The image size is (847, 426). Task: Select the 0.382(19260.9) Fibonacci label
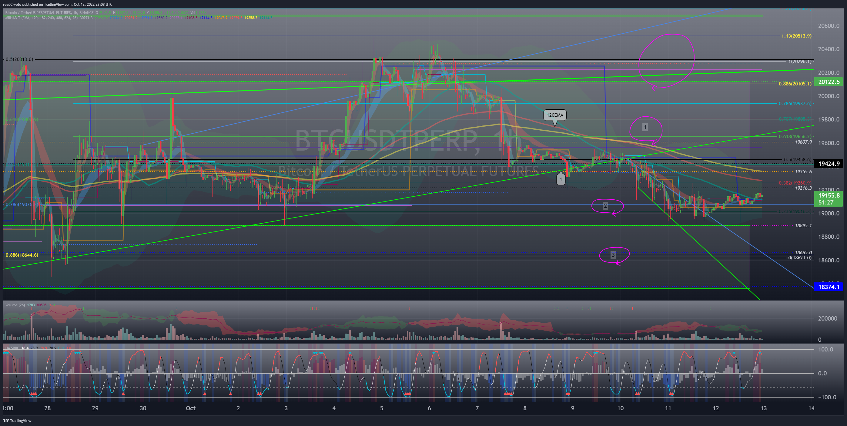[x=795, y=183]
